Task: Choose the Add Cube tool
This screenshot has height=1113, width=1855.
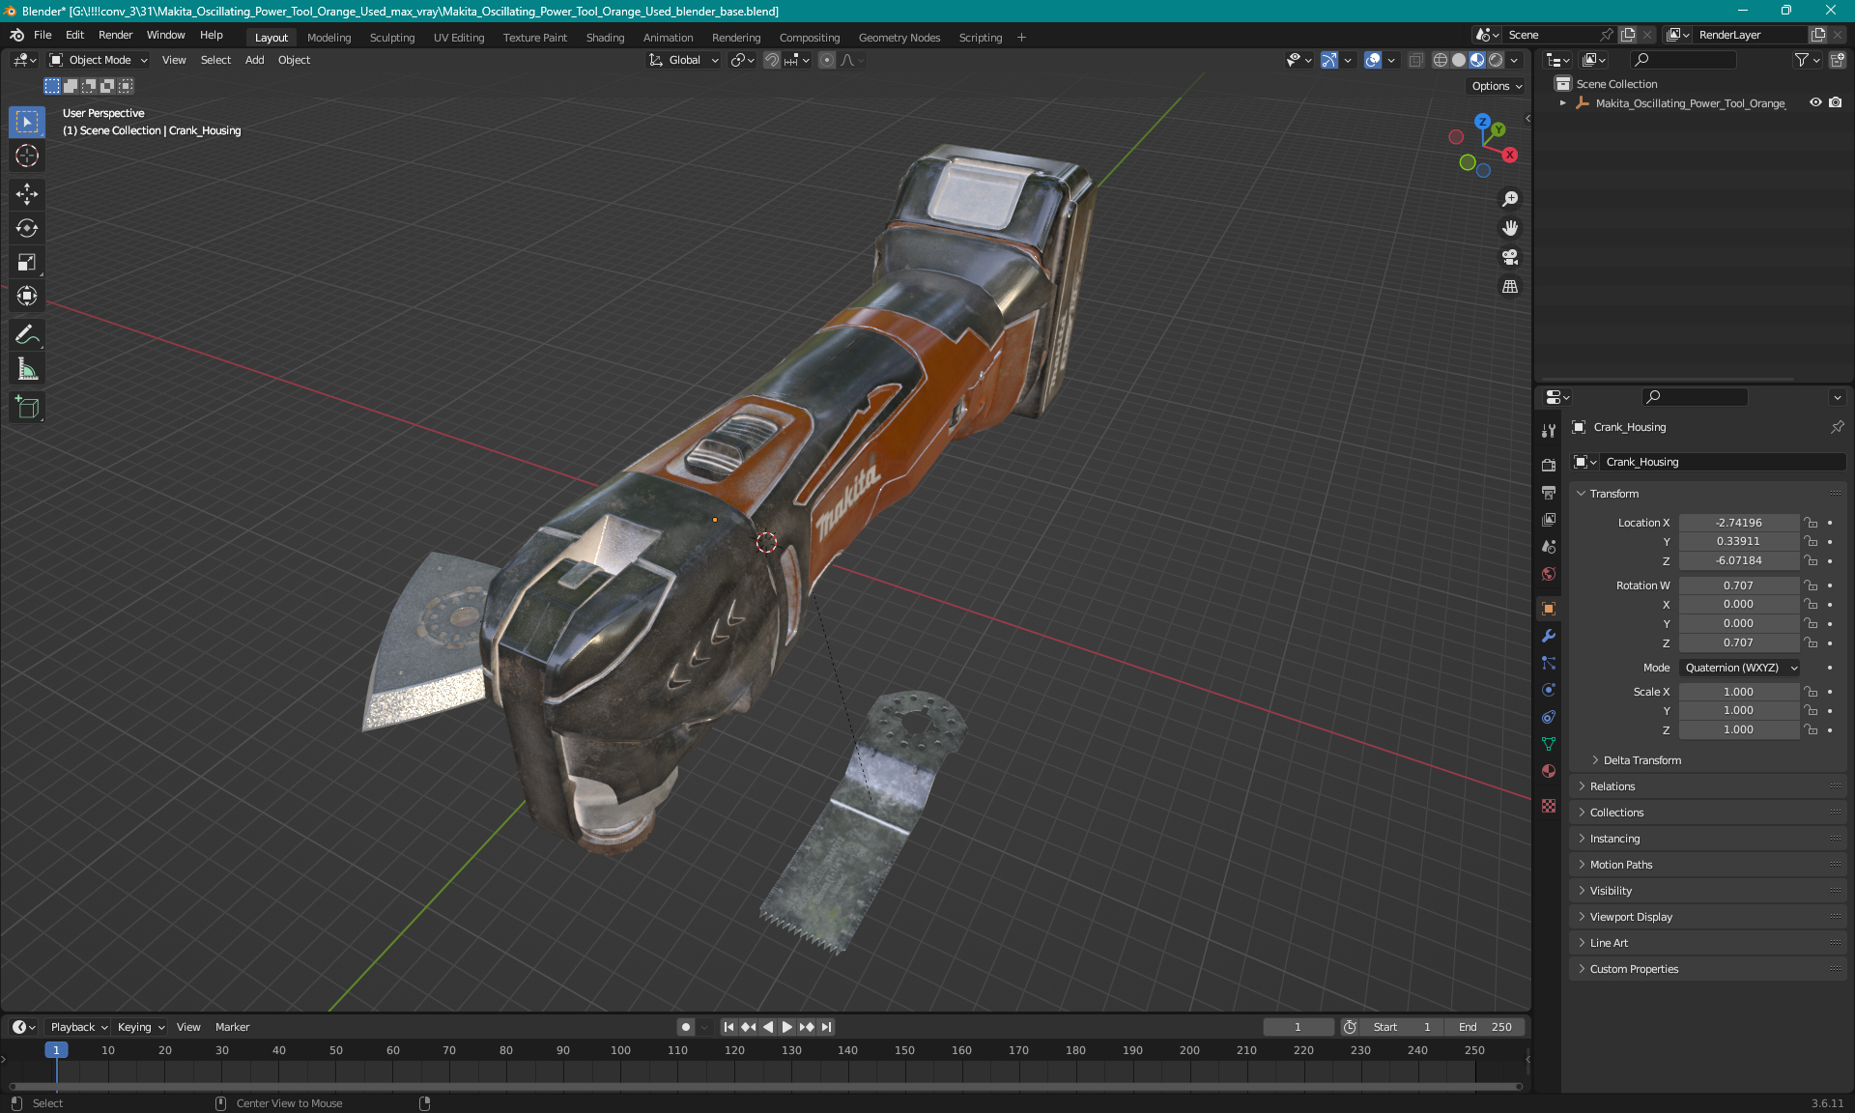Action: coord(27,408)
